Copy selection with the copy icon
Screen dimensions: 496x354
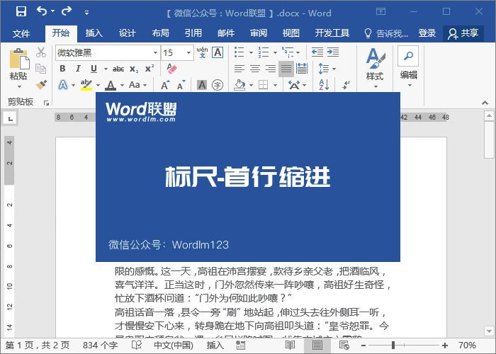[41, 68]
